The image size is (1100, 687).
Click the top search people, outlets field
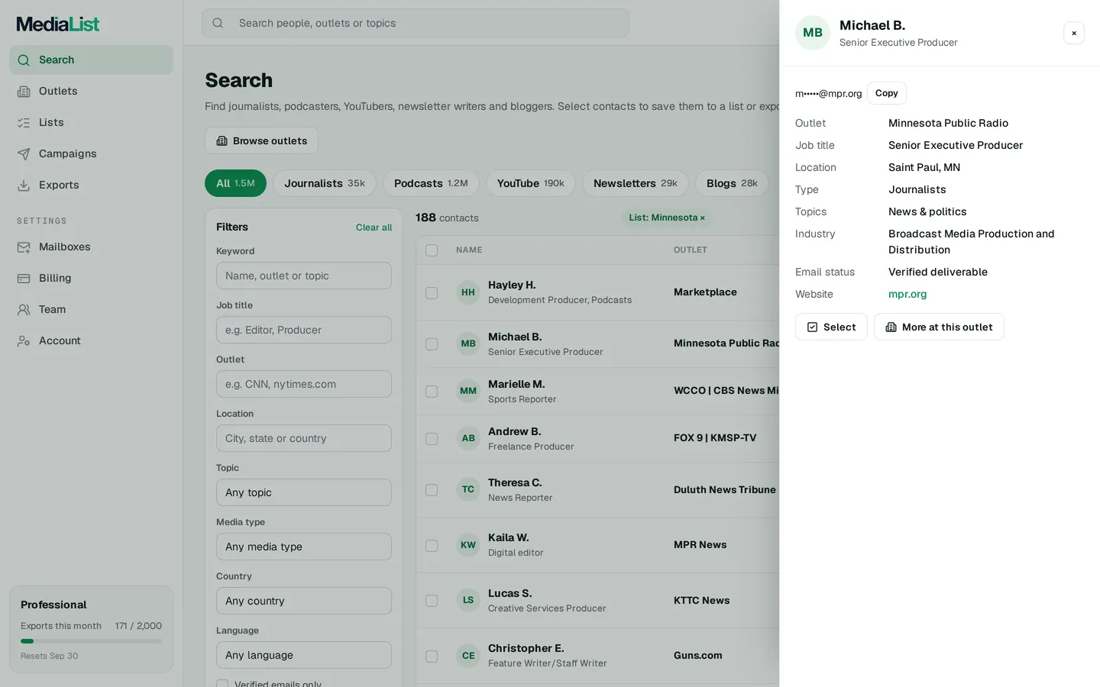click(416, 23)
